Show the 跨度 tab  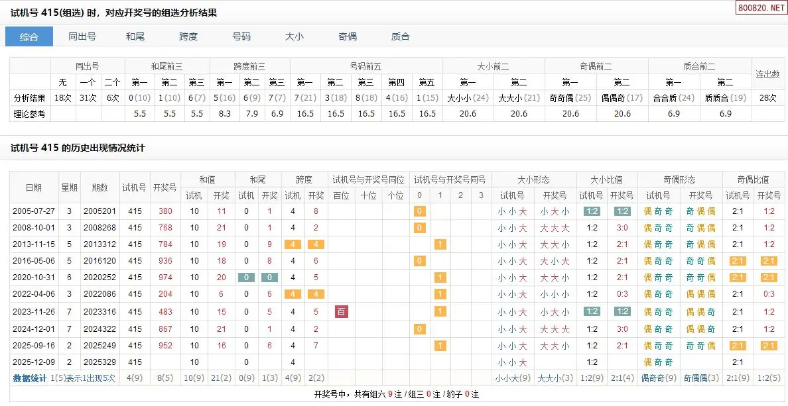(x=188, y=36)
